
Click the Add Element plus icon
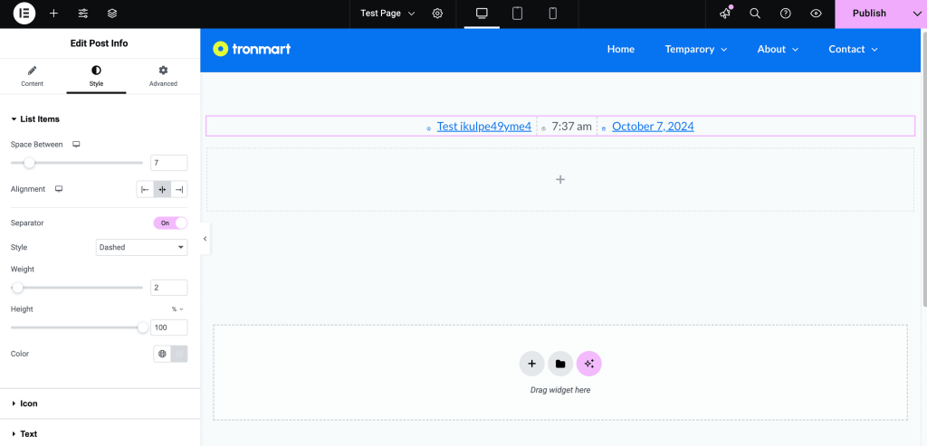click(x=53, y=14)
